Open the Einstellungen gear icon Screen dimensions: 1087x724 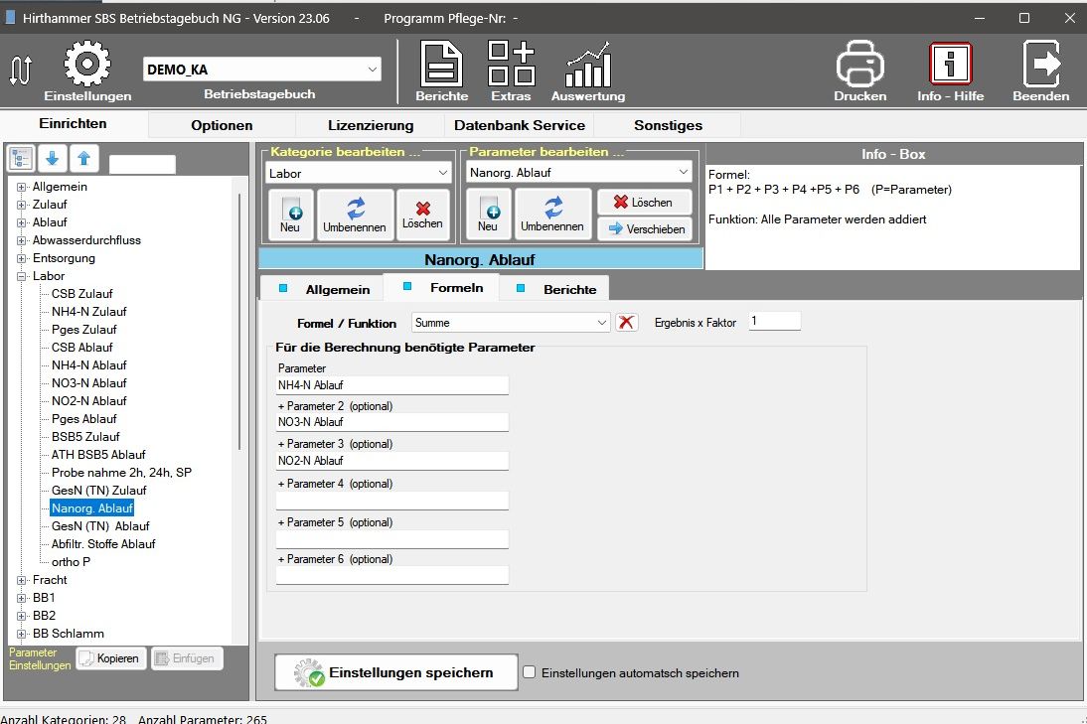(x=86, y=65)
